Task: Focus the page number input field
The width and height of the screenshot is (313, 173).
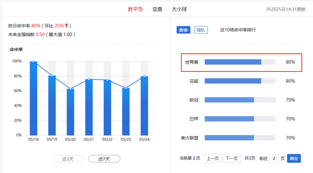Action: point(274,159)
